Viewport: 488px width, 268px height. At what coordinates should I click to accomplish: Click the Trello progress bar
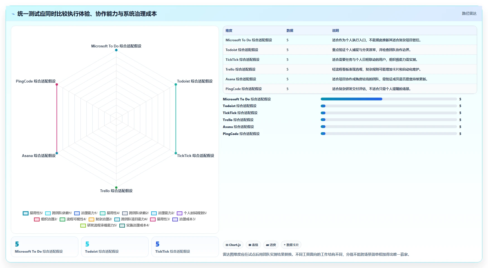pos(389,120)
